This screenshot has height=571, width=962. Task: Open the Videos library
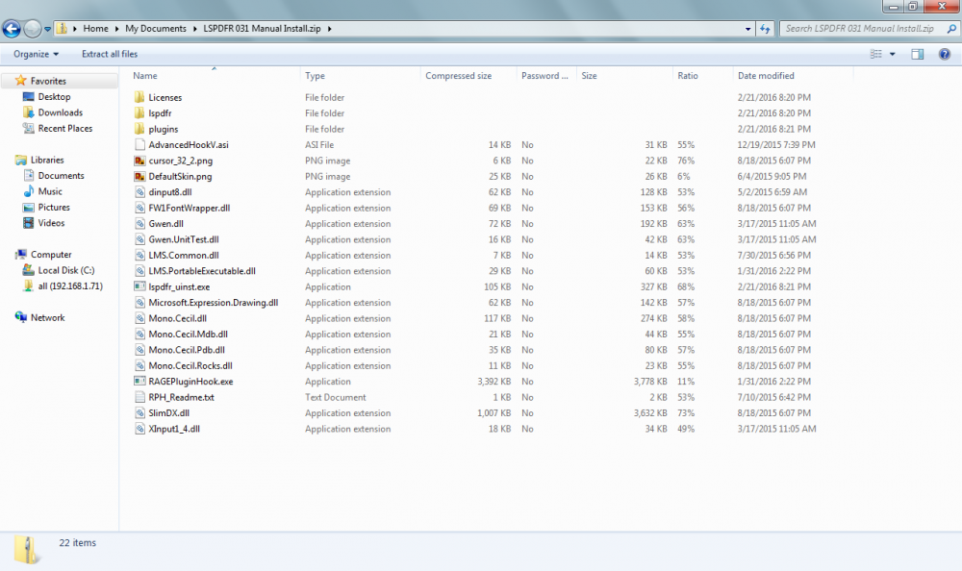(x=51, y=223)
